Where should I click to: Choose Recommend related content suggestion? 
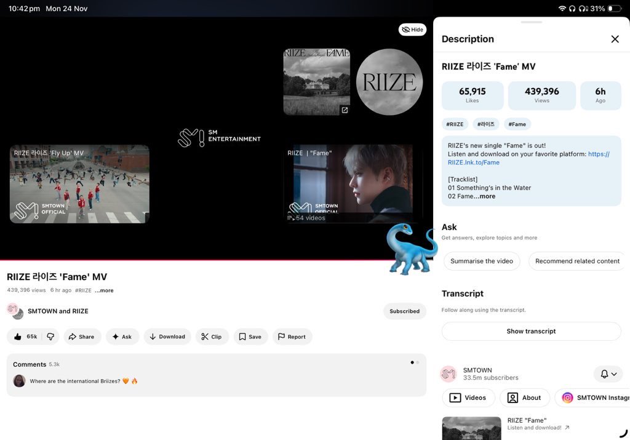pyautogui.click(x=577, y=261)
